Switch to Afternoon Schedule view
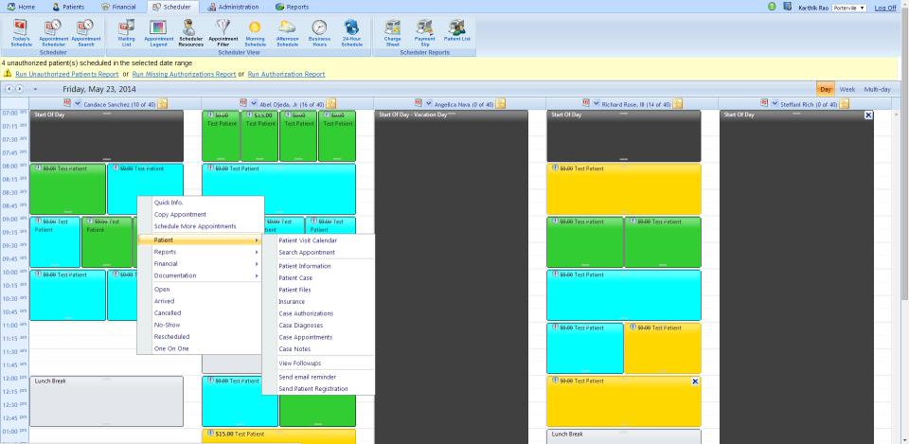Viewport: 909px width, 444px height. pos(287,32)
